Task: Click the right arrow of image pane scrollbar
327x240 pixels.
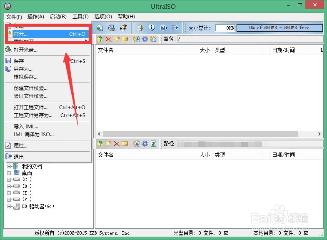Action: 319,134
